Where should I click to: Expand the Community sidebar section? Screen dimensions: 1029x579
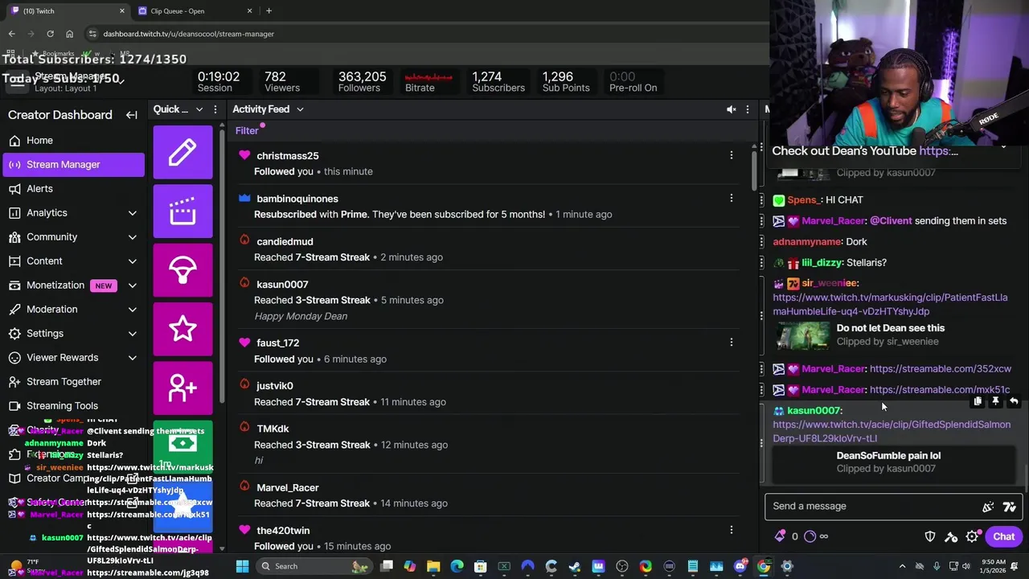132,237
